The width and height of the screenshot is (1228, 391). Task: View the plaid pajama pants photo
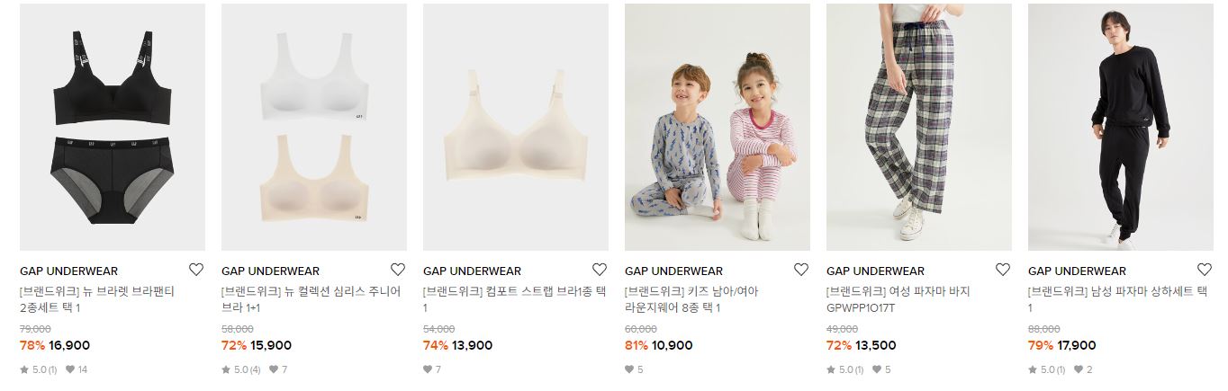(x=919, y=127)
